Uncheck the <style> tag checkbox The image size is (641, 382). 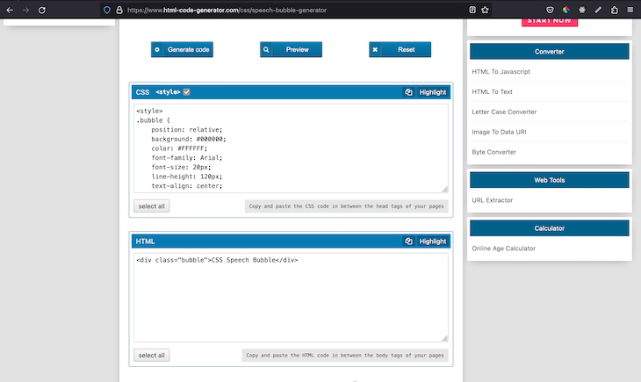click(186, 92)
